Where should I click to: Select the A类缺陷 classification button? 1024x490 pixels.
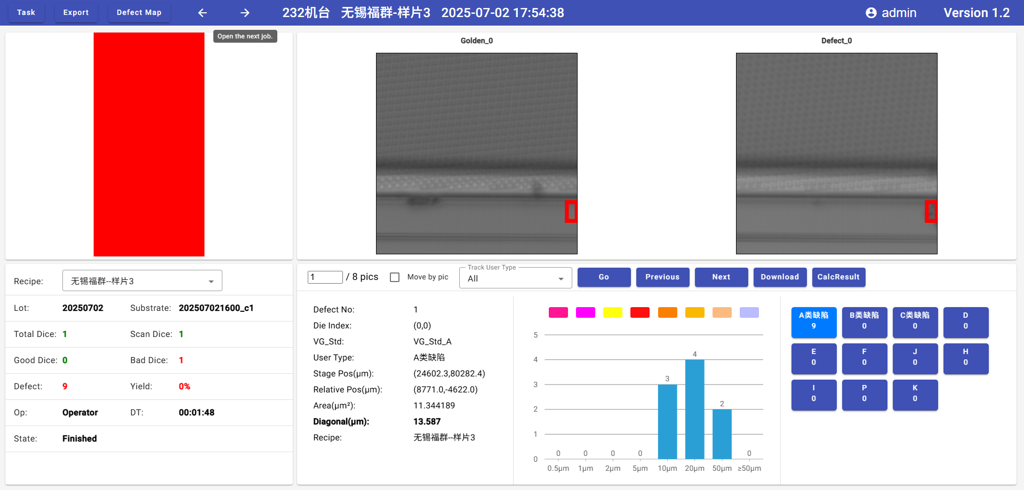pos(814,322)
